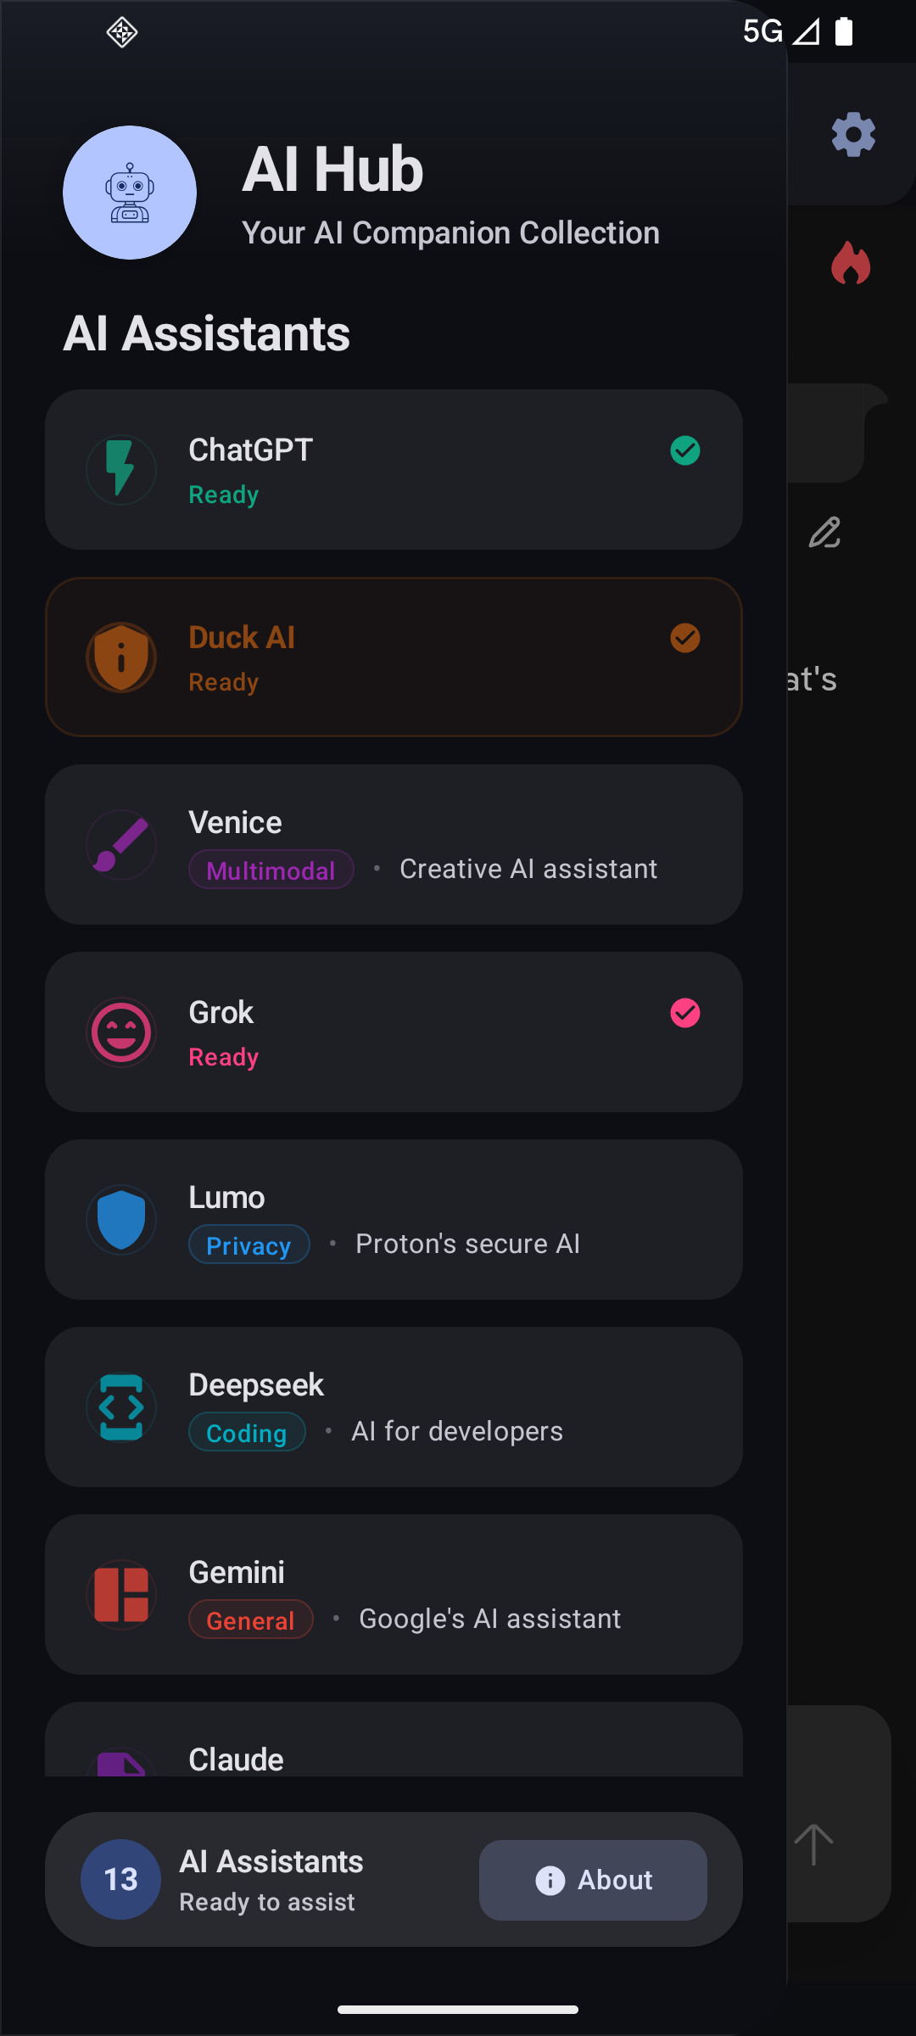916x2036 pixels.
Task: Tap the Venice paintbrush icon
Action: (121, 845)
